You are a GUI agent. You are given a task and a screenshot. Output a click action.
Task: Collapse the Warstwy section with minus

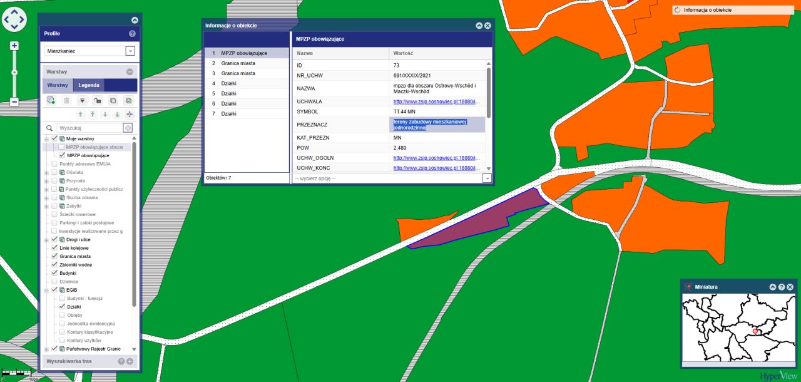point(130,72)
